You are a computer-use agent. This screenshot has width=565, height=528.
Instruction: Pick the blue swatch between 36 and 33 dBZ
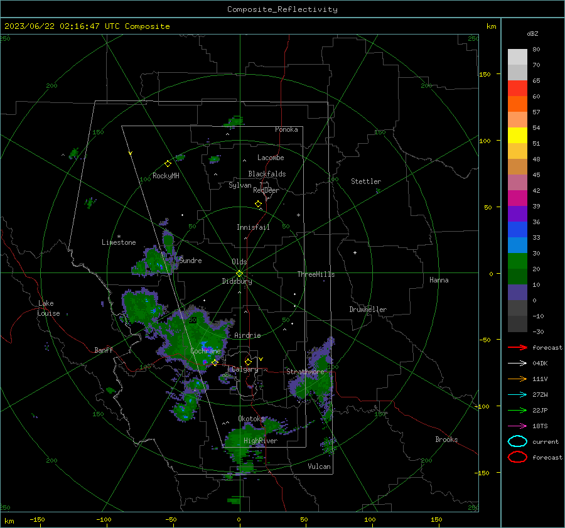[x=517, y=230]
